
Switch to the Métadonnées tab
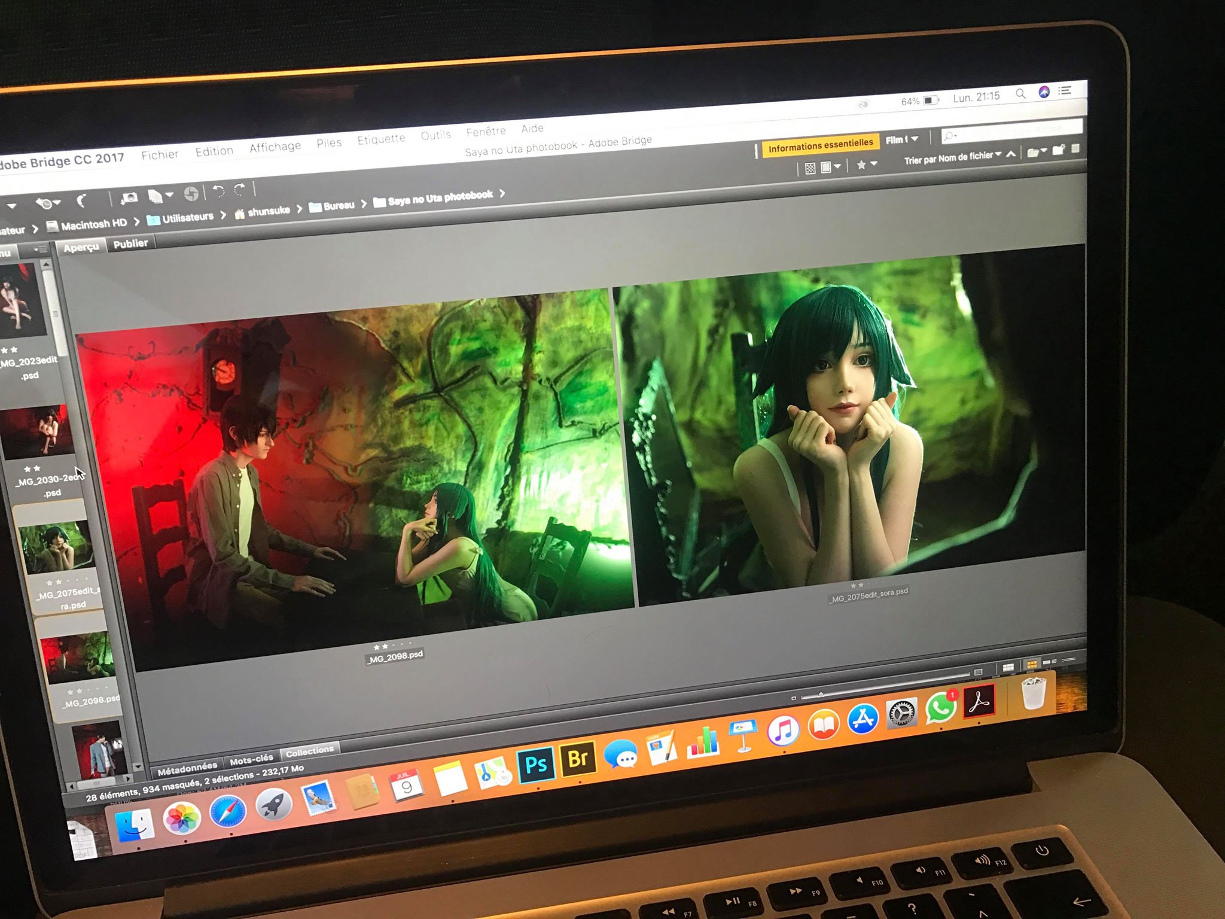click(x=187, y=768)
